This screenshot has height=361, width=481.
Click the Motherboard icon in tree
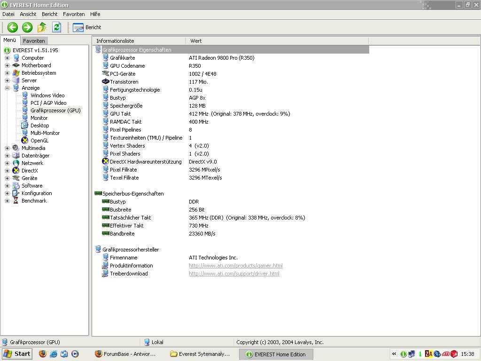click(x=16, y=65)
